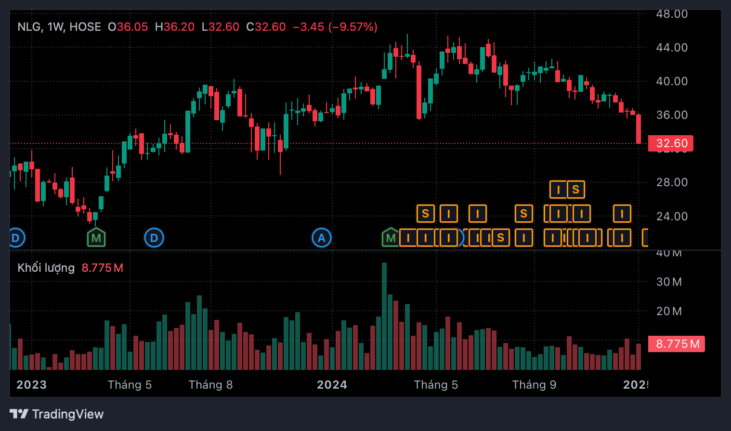Click the 24.00 price axis label
The image size is (731, 431).
(672, 216)
